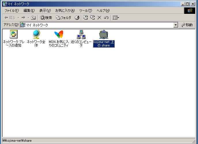Click the Move To toolbar icon

[86, 17]
